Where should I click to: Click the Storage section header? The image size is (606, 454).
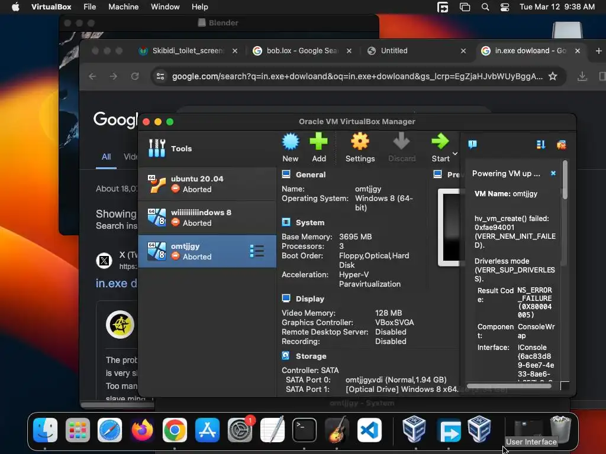(311, 356)
